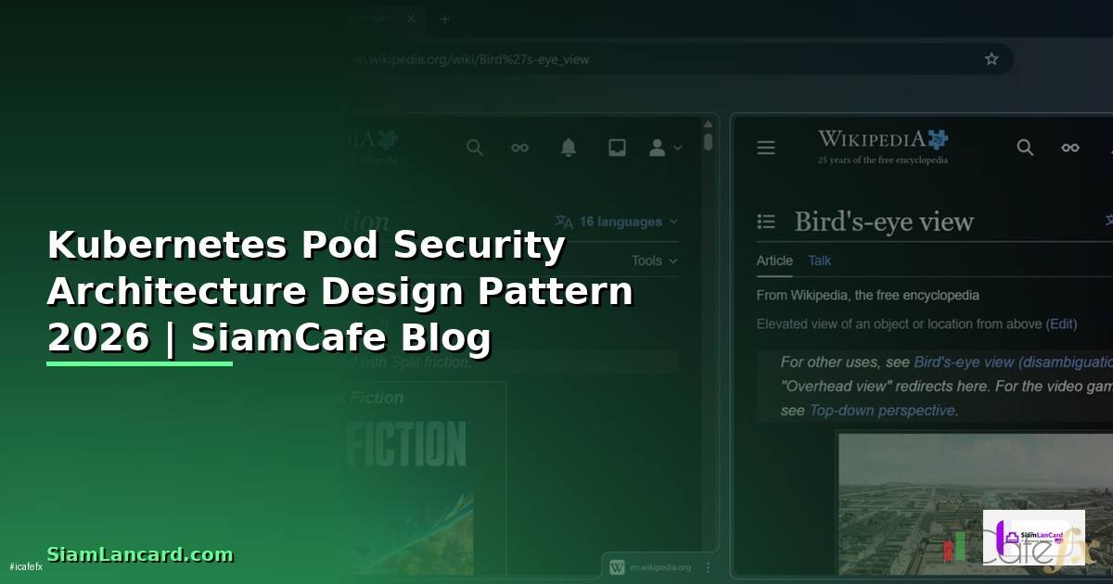Expand the 16 languages dropdown
1113x584 pixels.
[617, 222]
